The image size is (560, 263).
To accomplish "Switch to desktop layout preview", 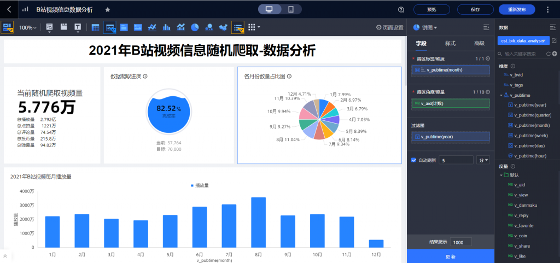I will pos(269,9).
